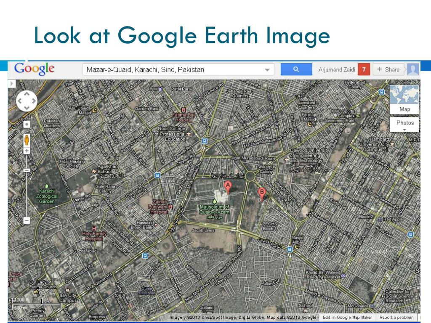This screenshot has height=323, width=431.
Task: Click the IBA City Campus icon
Action: (68, 290)
